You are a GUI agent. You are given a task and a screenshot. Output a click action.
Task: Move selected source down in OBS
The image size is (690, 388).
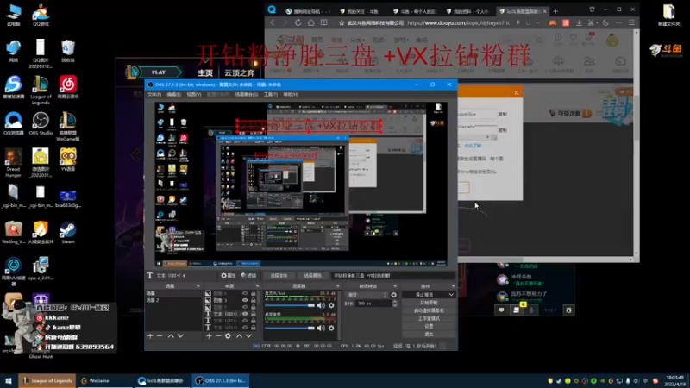coord(248,336)
